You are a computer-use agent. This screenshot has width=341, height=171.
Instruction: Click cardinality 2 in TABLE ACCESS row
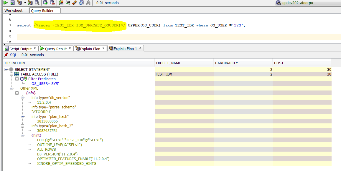coord(271,74)
